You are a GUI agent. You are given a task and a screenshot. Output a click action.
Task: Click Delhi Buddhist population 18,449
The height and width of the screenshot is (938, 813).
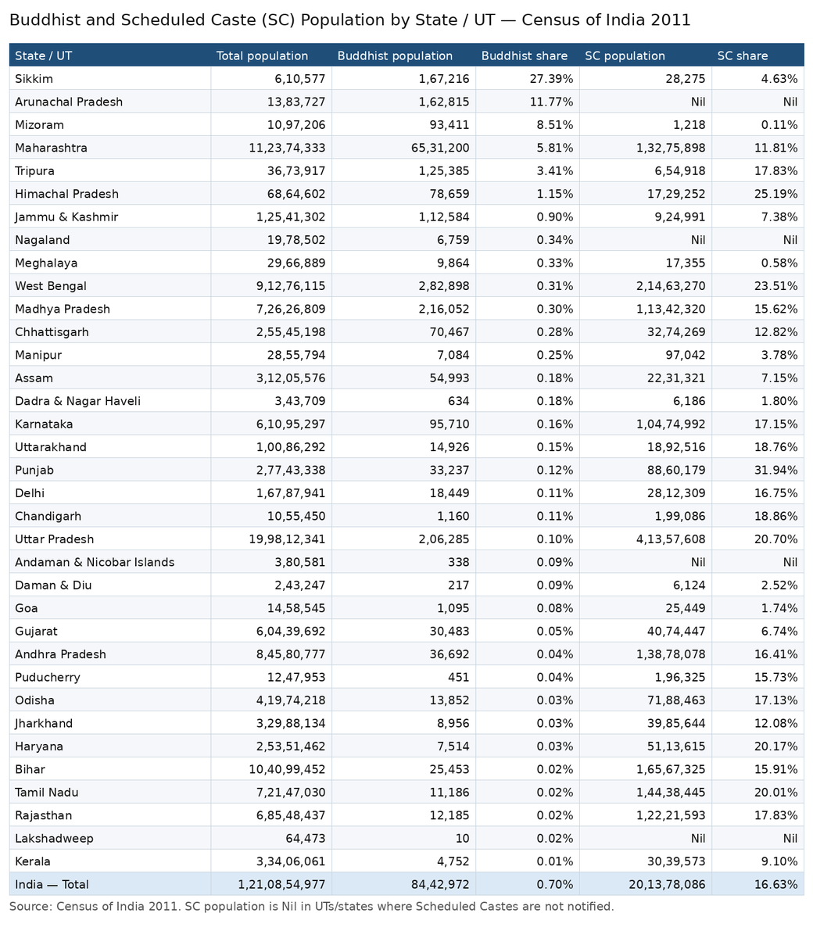[403, 493]
